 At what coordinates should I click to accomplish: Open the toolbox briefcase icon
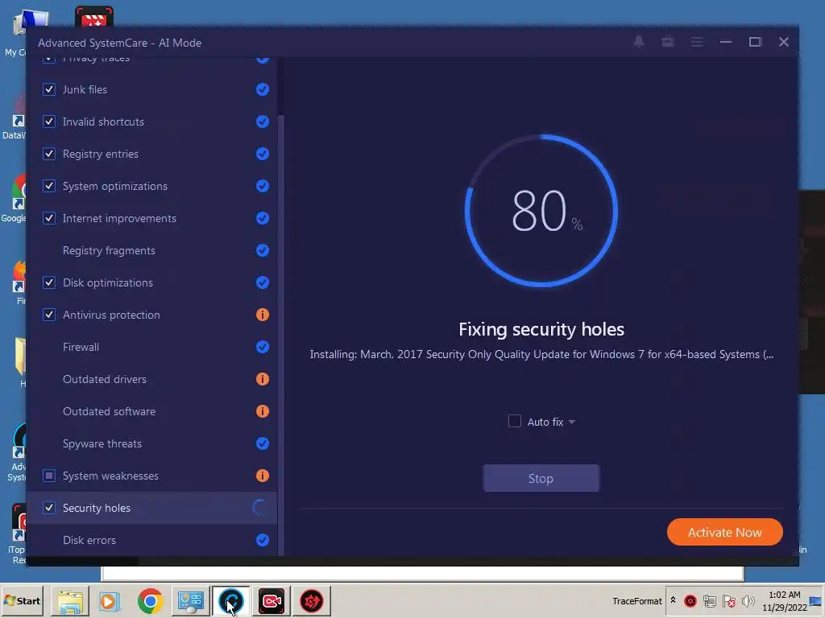668,42
